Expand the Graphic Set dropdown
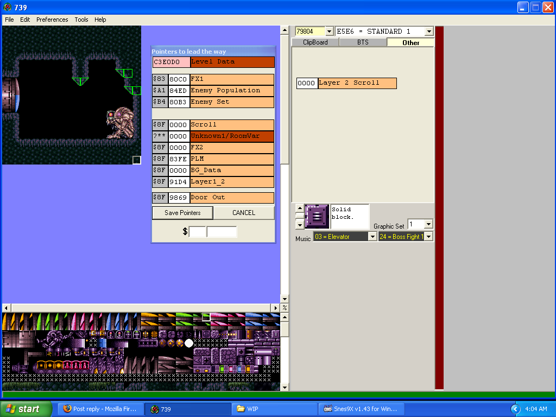Viewport: 556px width, 417px height. click(429, 224)
